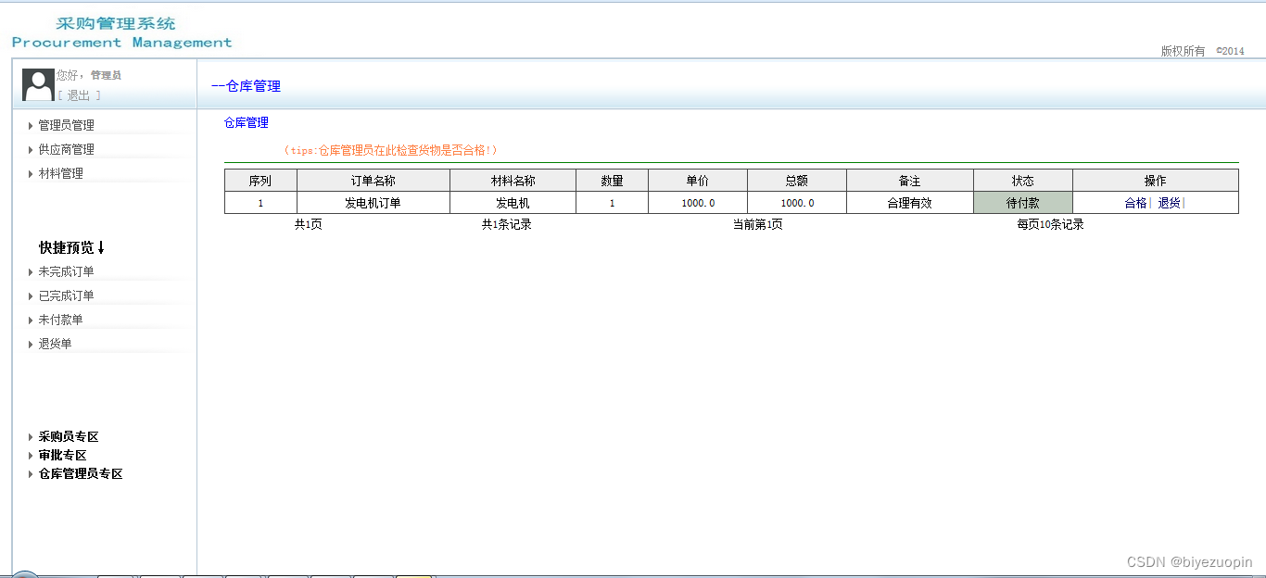This screenshot has width=1266, height=578.
Task: Click arrow beside 已完成订单
Action: [x=31, y=296]
